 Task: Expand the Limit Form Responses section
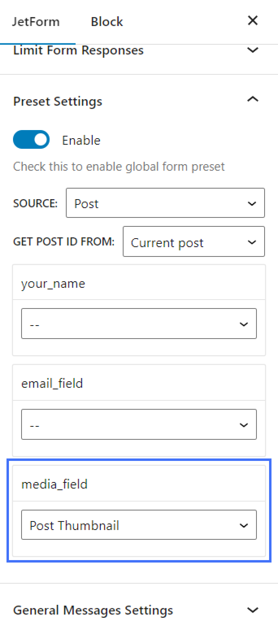point(252,50)
